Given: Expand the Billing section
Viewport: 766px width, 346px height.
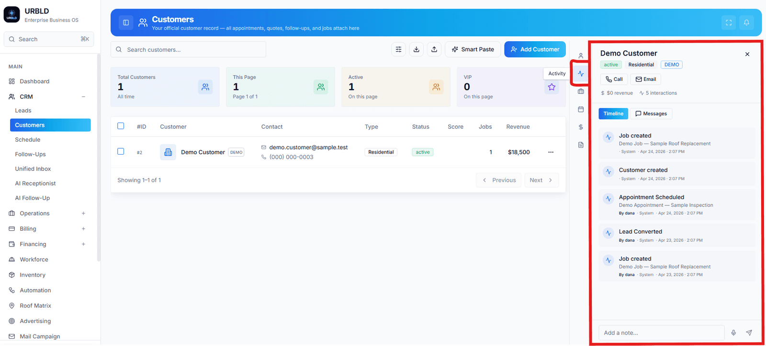Looking at the screenshot, I should click(x=83, y=229).
